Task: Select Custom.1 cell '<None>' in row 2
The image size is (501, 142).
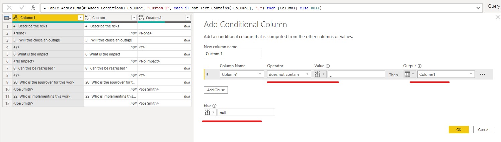Action: pyautogui.click(x=164, y=33)
